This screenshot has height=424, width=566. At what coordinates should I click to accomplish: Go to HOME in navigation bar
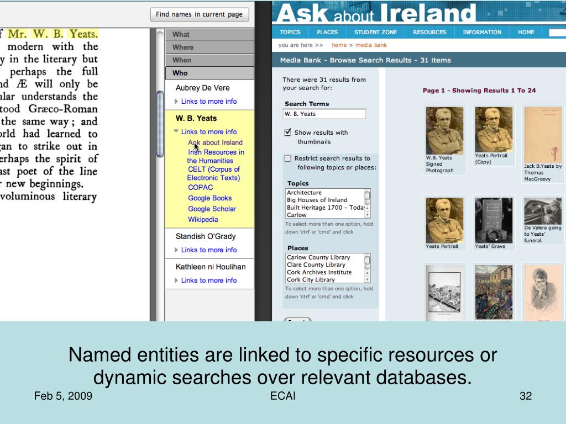click(526, 32)
